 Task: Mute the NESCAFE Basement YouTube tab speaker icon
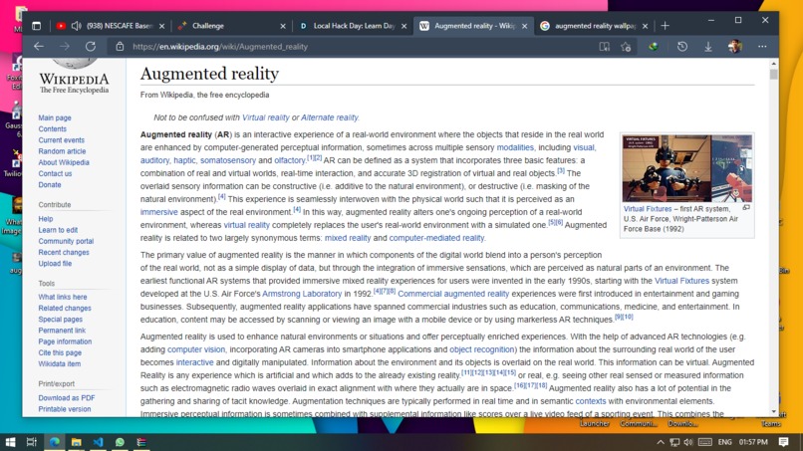point(77,26)
